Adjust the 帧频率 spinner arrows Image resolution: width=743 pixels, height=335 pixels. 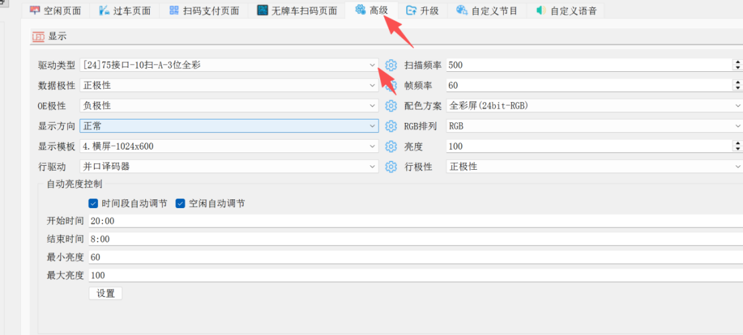coord(738,85)
